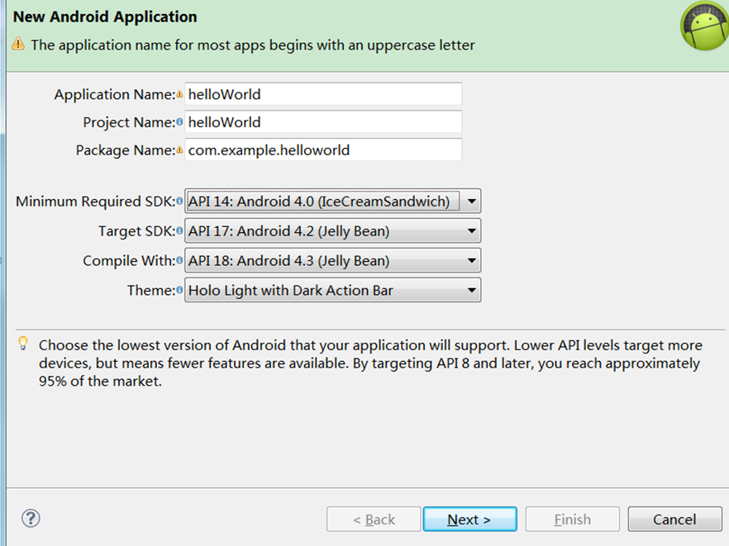Screen dimensions: 729x546
Task: Click the help question mark icon
Action: point(31,518)
